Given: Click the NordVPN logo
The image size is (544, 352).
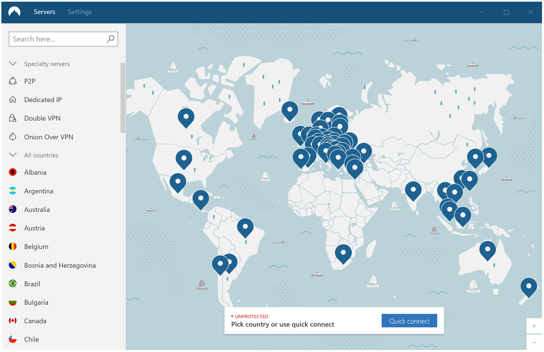Looking at the screenshot, I should pyautogui.click(x=15, y=12).
